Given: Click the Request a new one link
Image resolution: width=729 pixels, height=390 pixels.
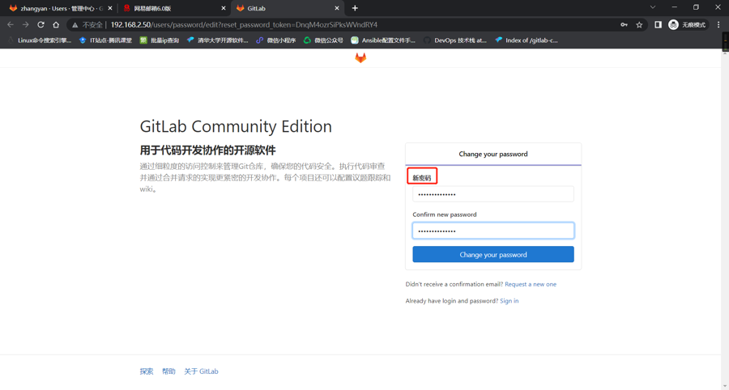Looking at the screenshot, I should tap(530, 284).
